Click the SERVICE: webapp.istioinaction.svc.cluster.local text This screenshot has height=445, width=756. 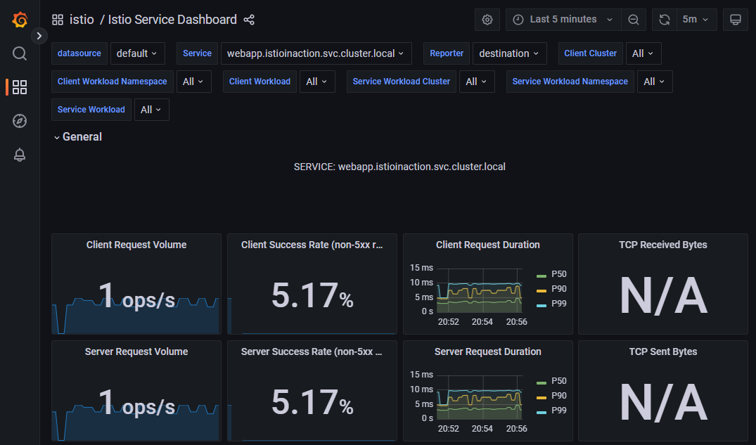[x=399, y=167]
